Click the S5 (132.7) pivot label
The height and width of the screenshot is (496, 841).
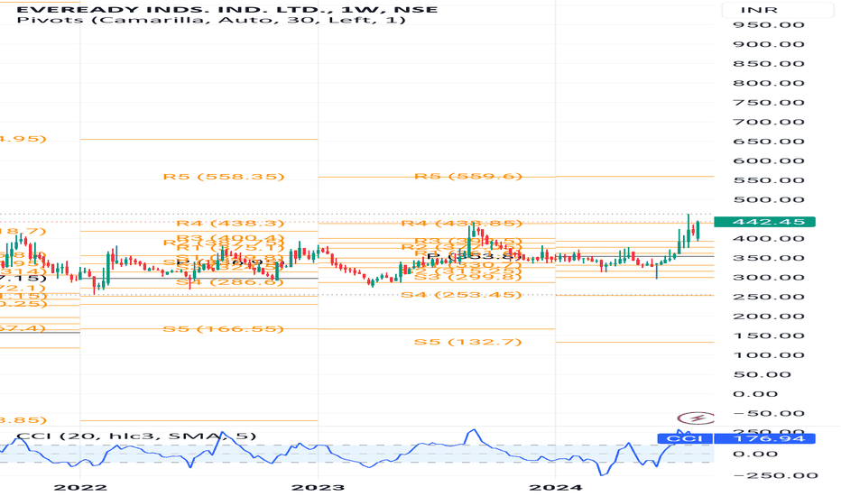[468, 342]
